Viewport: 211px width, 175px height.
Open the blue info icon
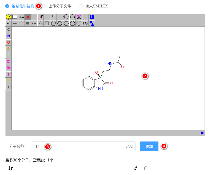(x=92, y=17)
